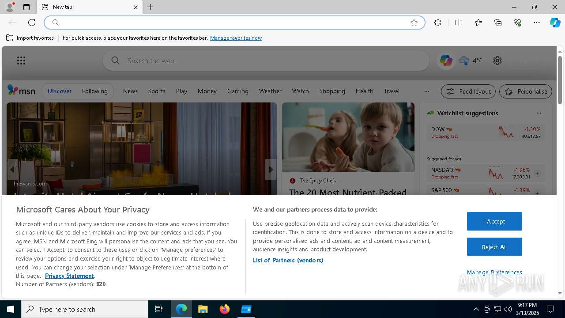
Task: Click taskbar Type here to search box
Action: click(x=85, y=309)
